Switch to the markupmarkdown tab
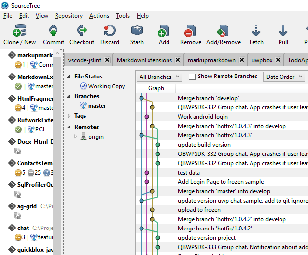 (x=212, y=60)
